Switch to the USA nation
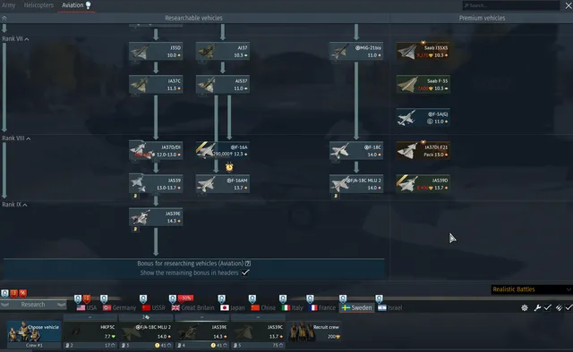 pyautogui.click(x=87, y=308)
